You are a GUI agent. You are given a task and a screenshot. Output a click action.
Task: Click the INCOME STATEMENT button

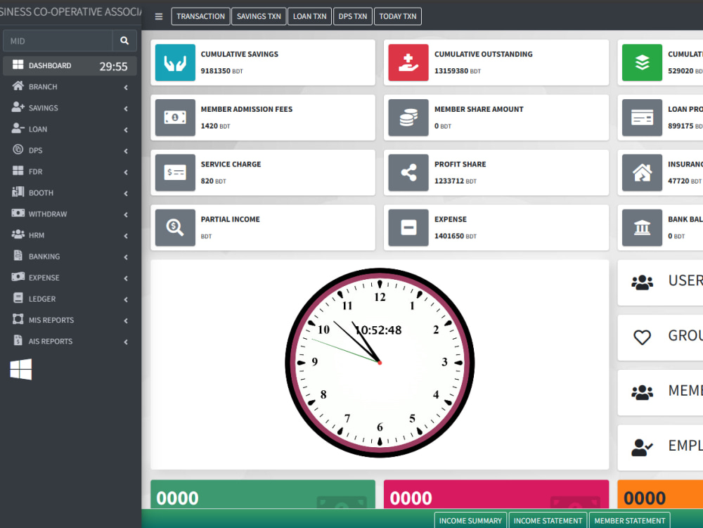548,520
